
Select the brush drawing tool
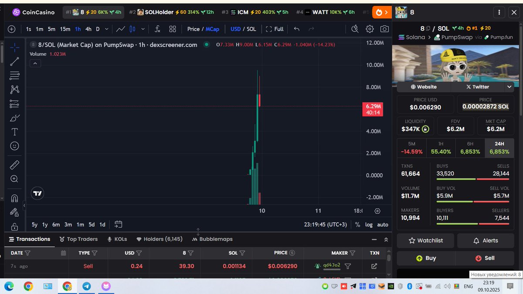[14, 118]
